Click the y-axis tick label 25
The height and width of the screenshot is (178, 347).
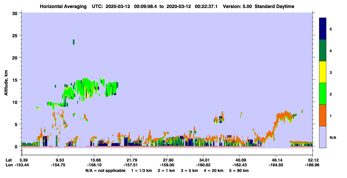pyautogui.click(x=15, y=35)
